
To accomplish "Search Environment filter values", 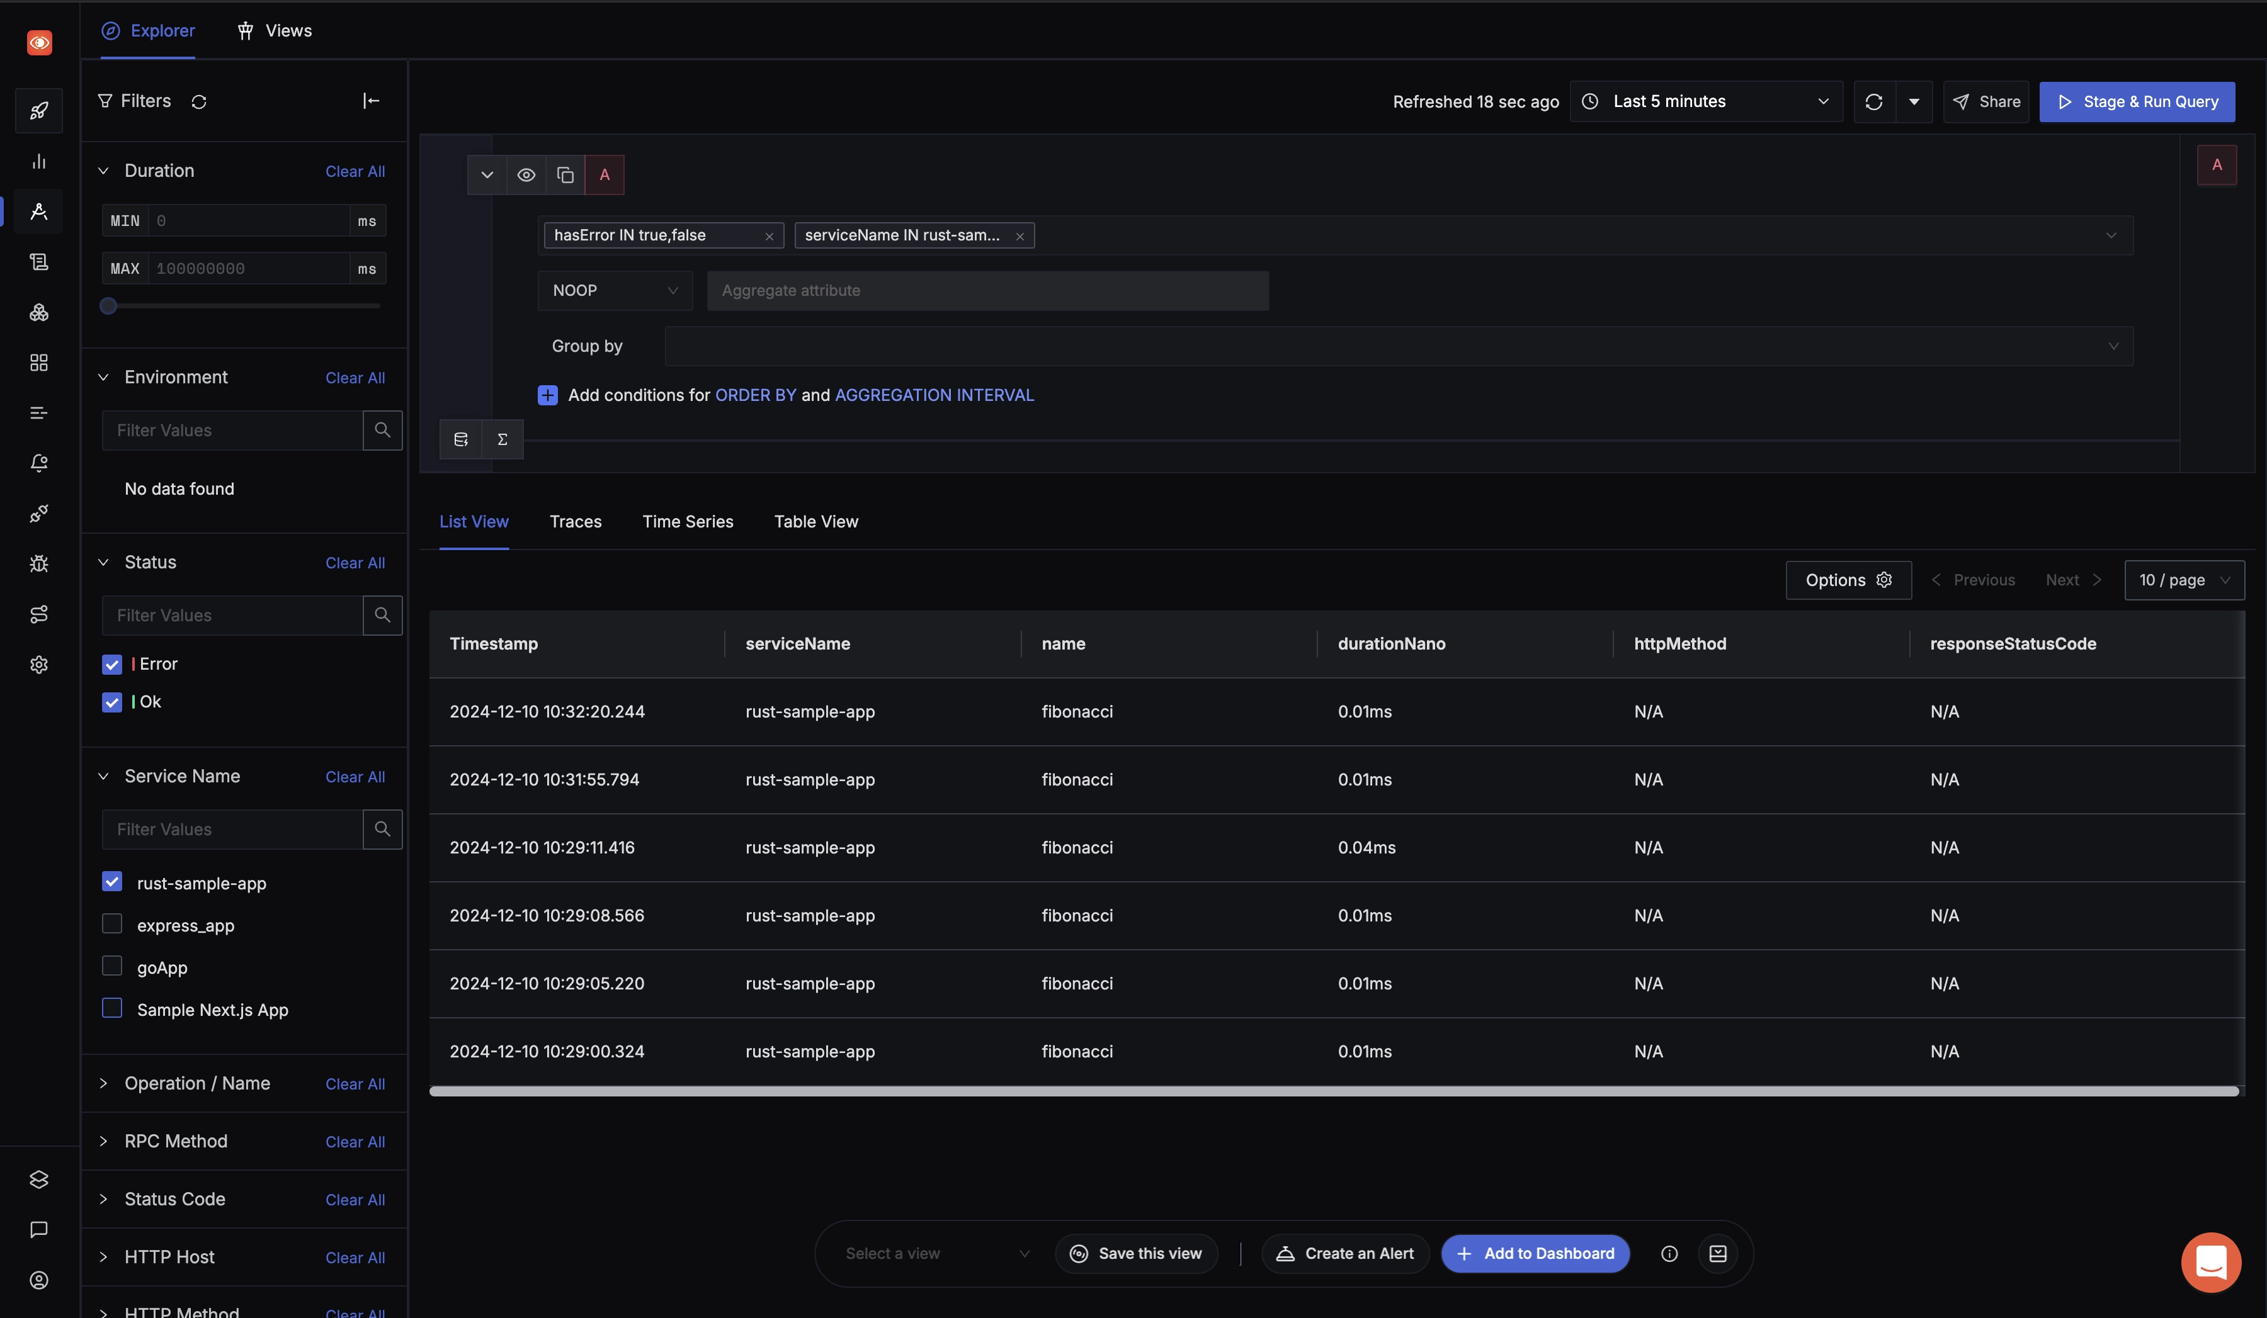I will coord(382,430).
